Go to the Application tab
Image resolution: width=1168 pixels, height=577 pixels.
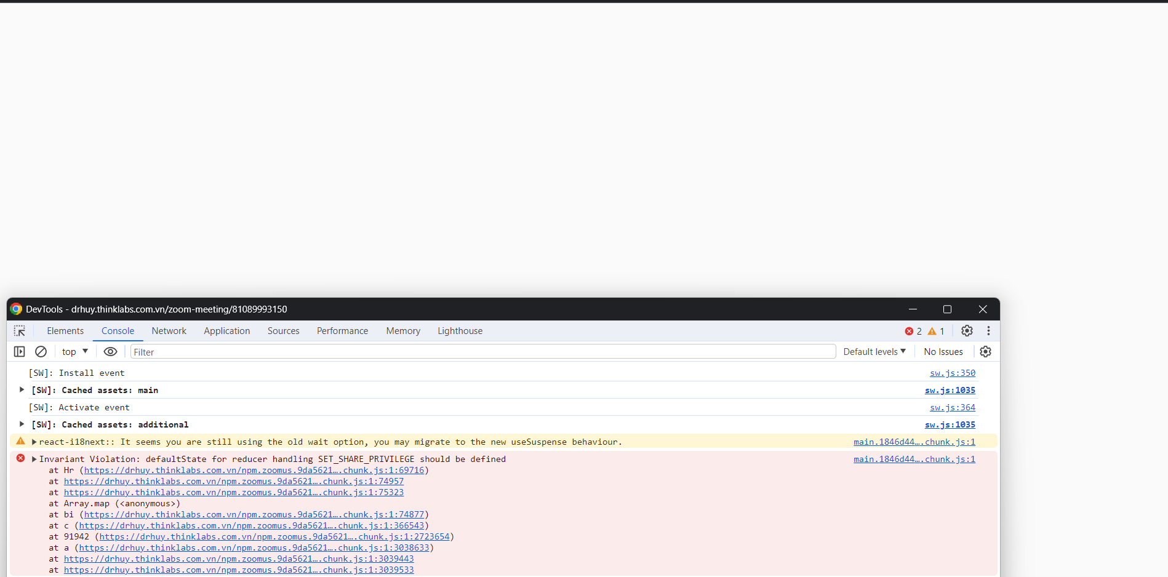tap(227, 331)
